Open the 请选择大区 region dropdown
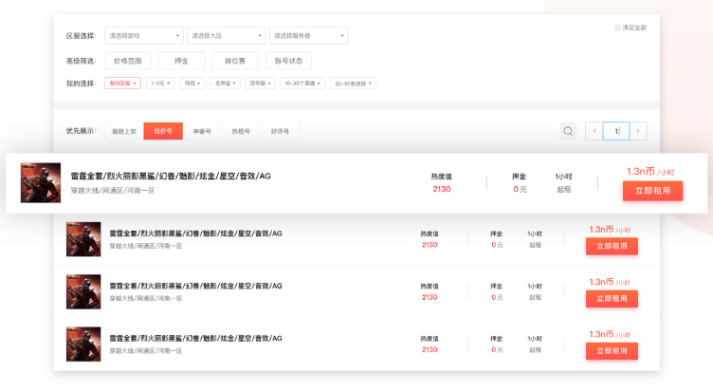713x392 pixels. click(x=227, y=35)
